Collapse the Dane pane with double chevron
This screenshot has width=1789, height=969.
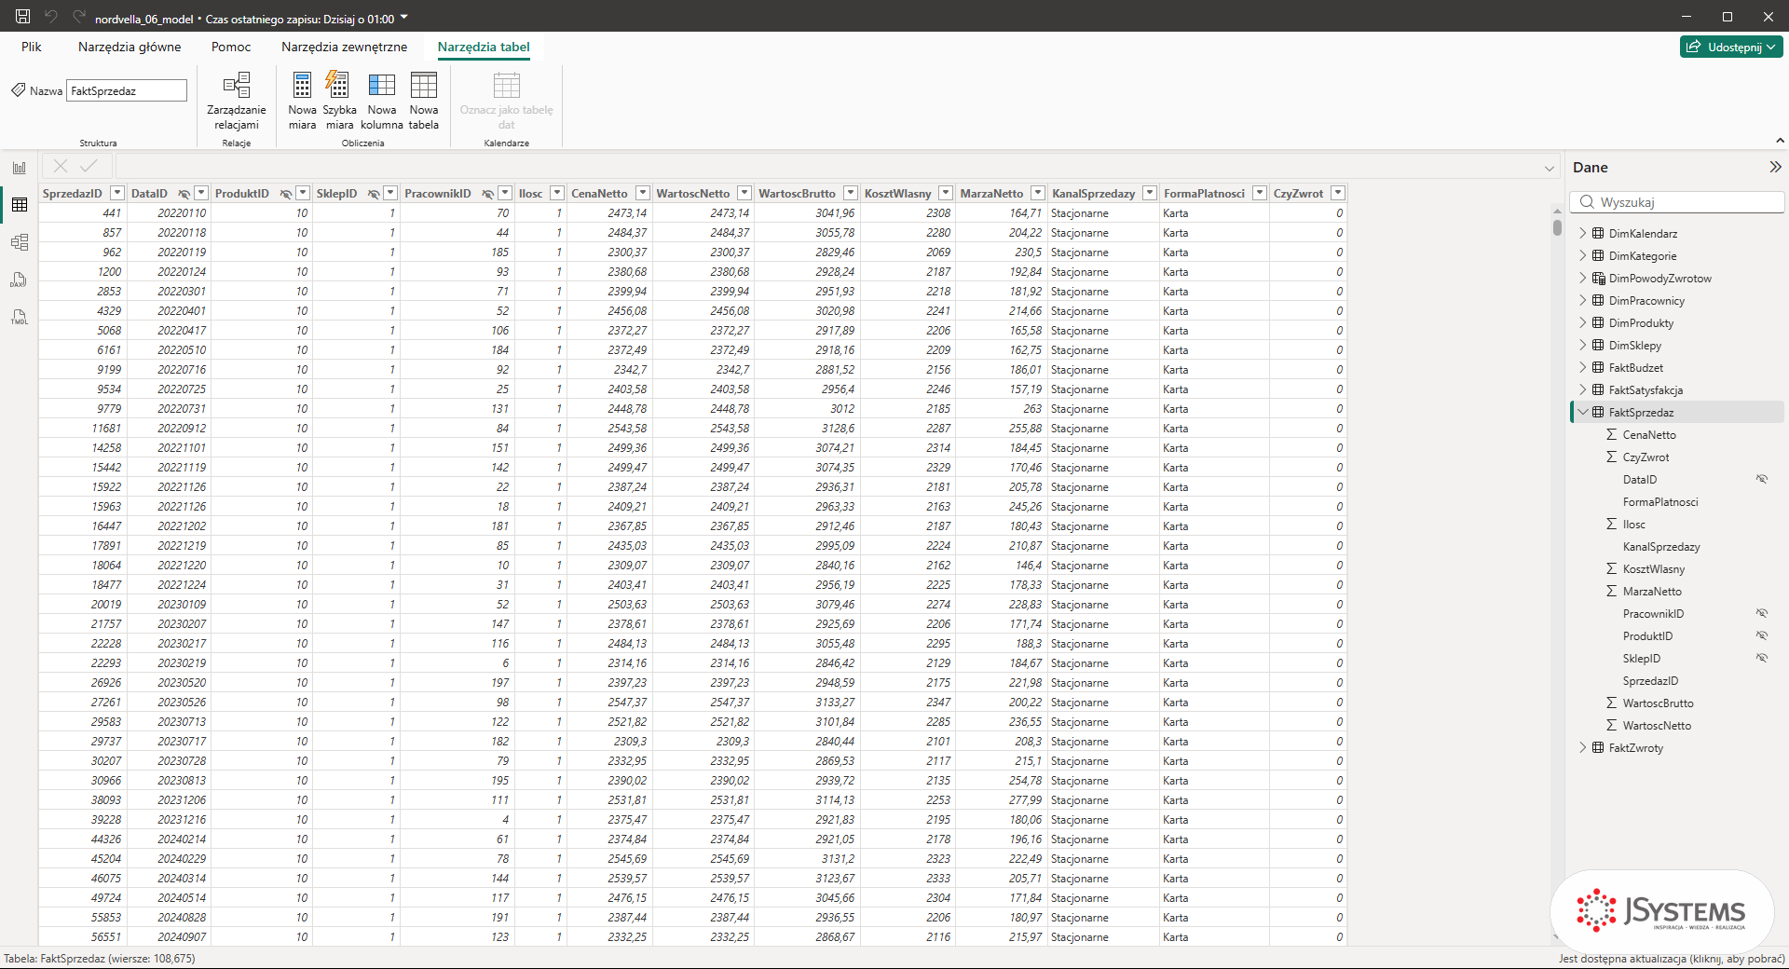click(1775, 167)
